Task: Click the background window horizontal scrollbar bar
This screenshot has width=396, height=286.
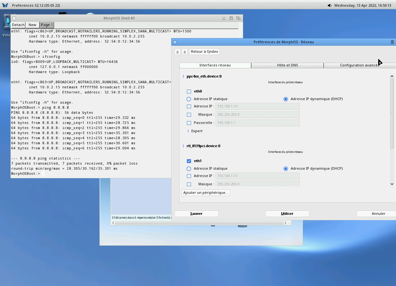Action: [199, 223]
